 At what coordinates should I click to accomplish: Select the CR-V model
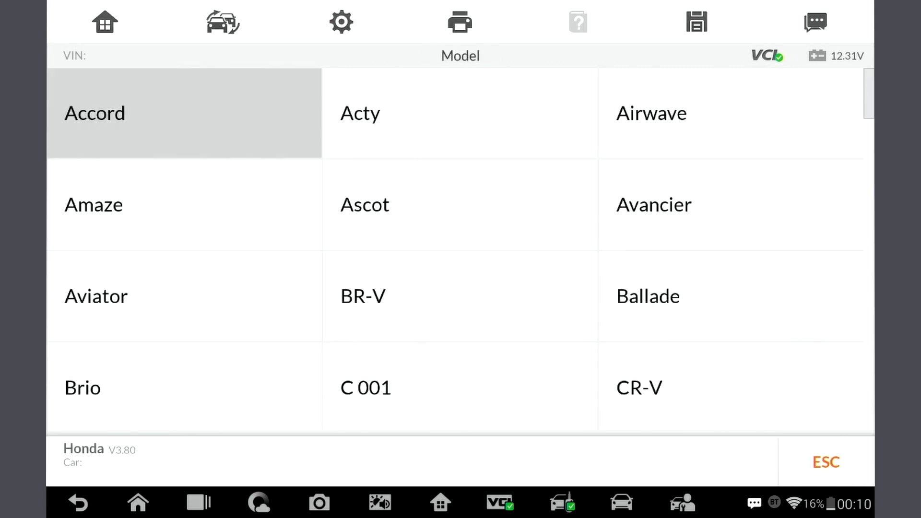click(731, 388)
